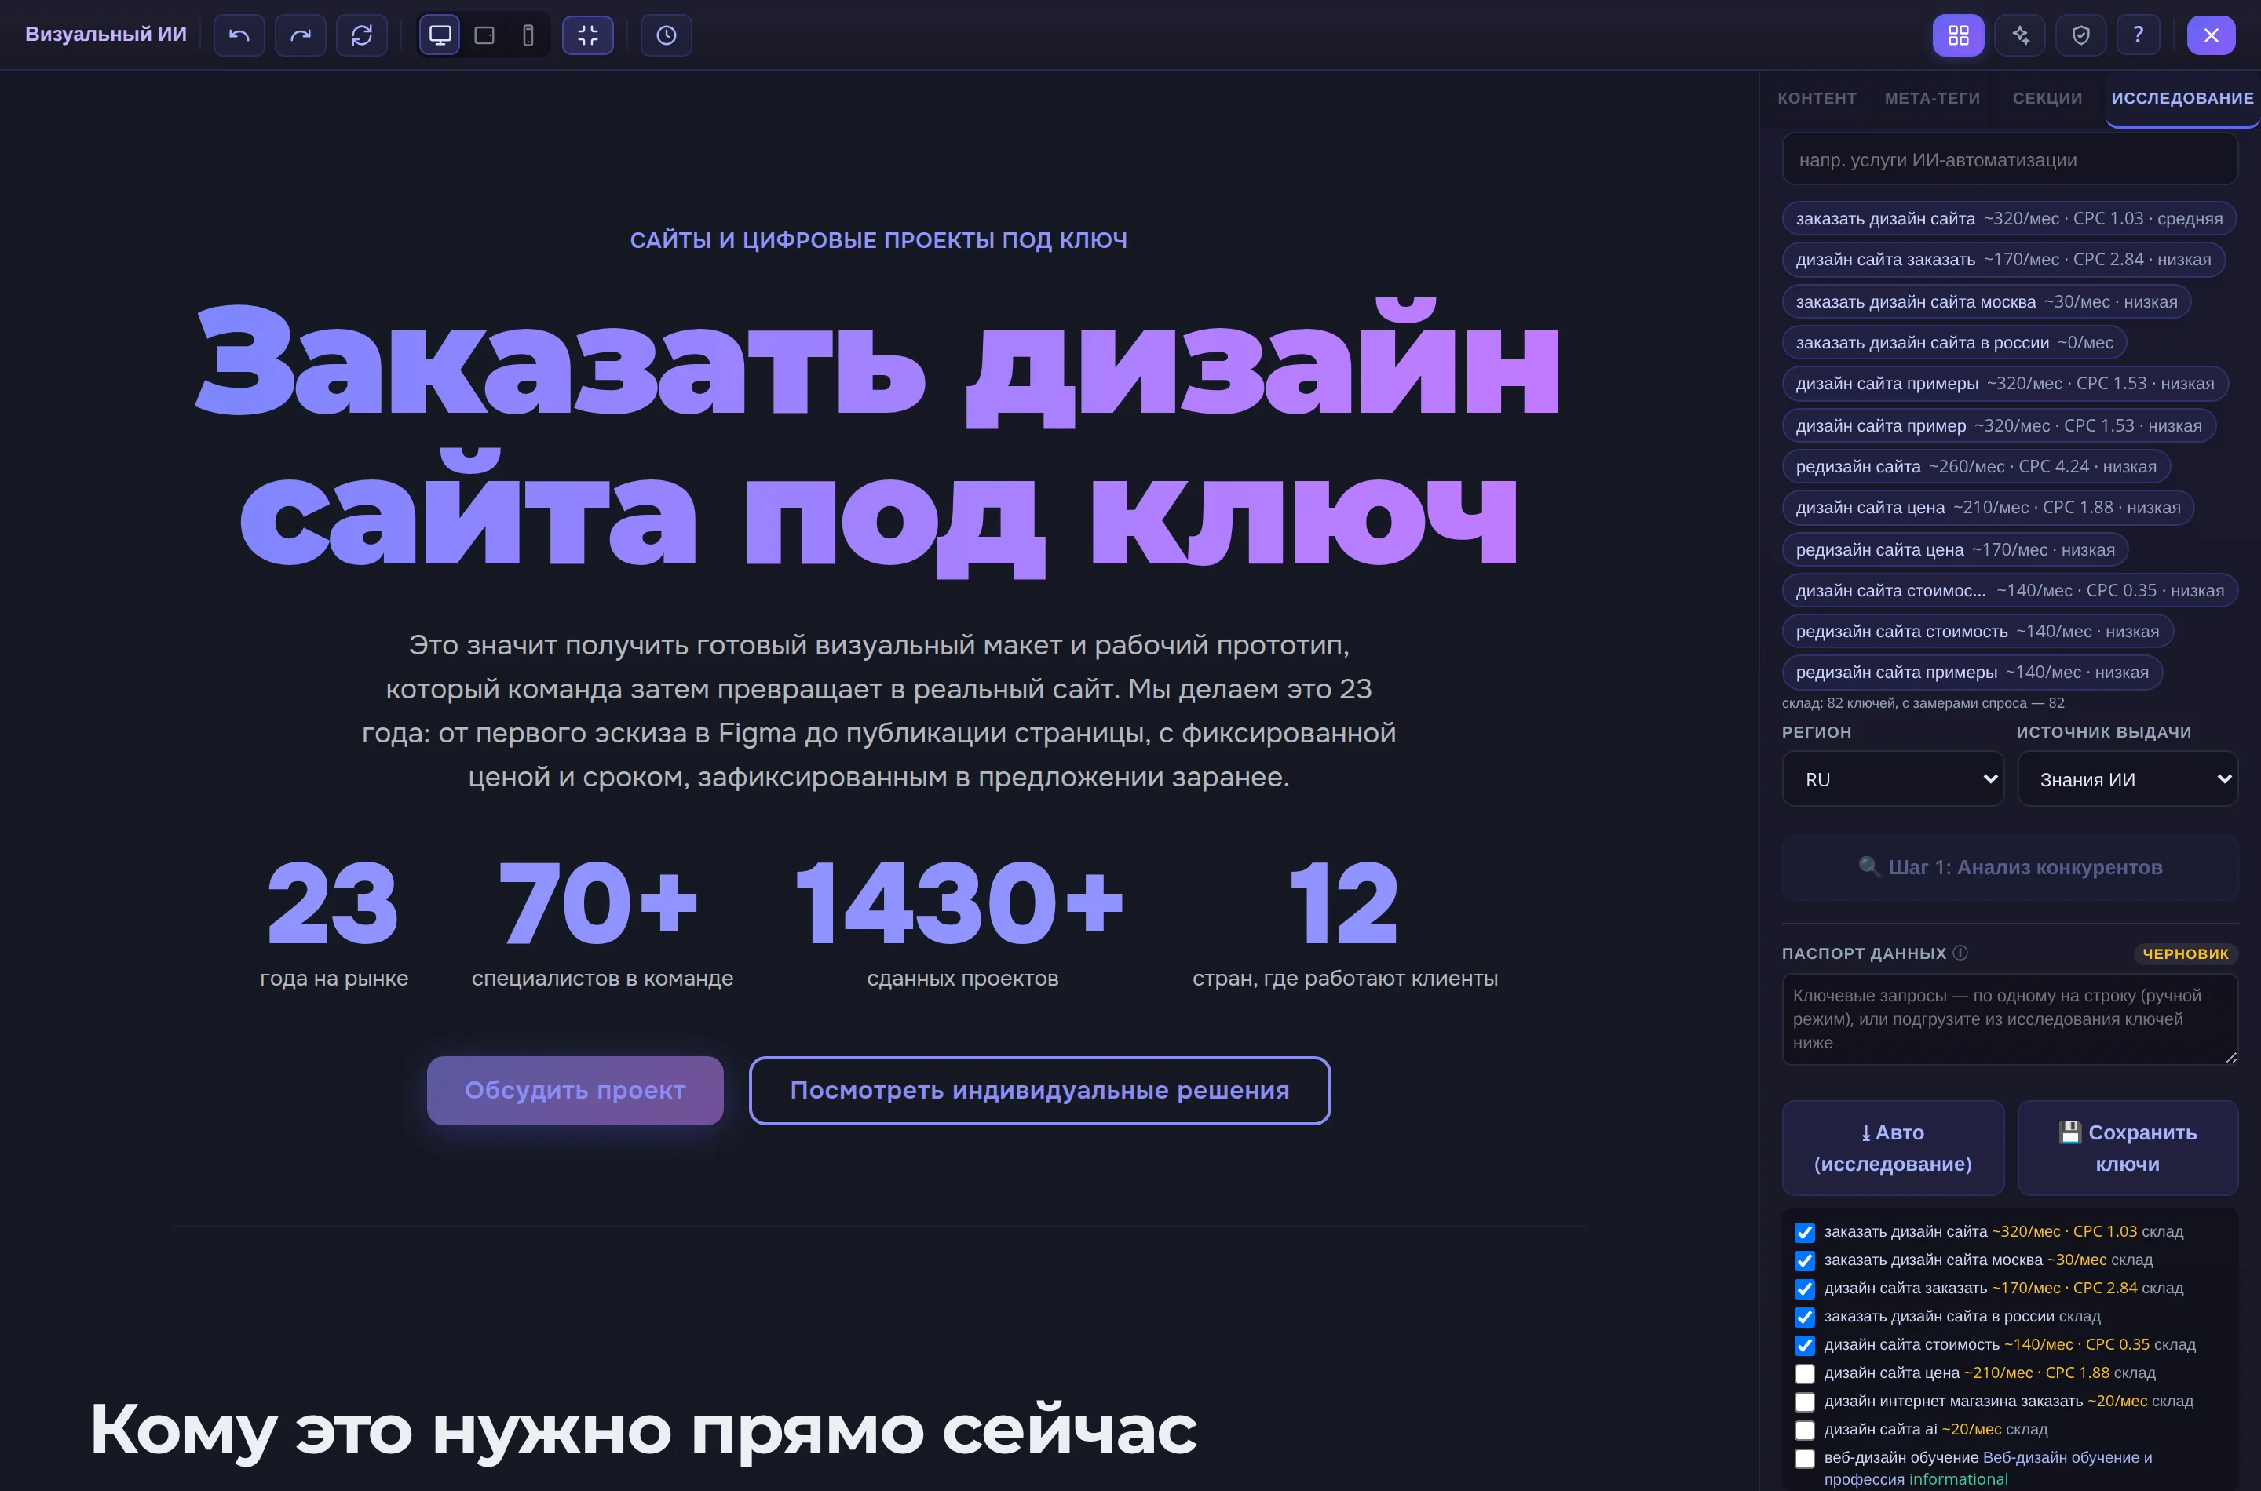Open the Регион dropdown showing RU
2261x1491 pixels.
pos(1893,778)
